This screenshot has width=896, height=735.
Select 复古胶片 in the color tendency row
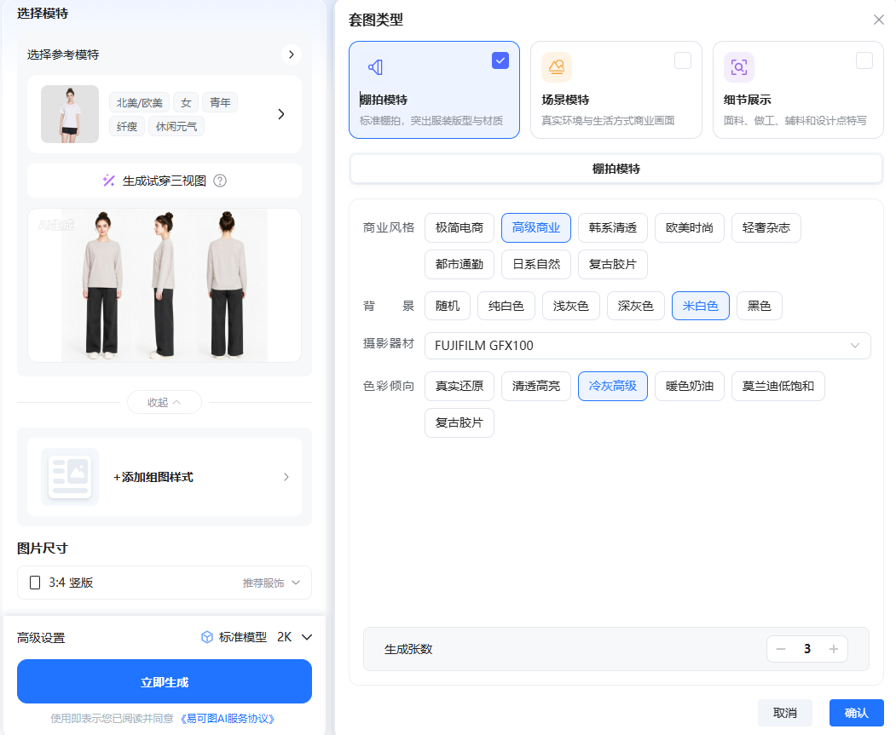pos(460,422)
